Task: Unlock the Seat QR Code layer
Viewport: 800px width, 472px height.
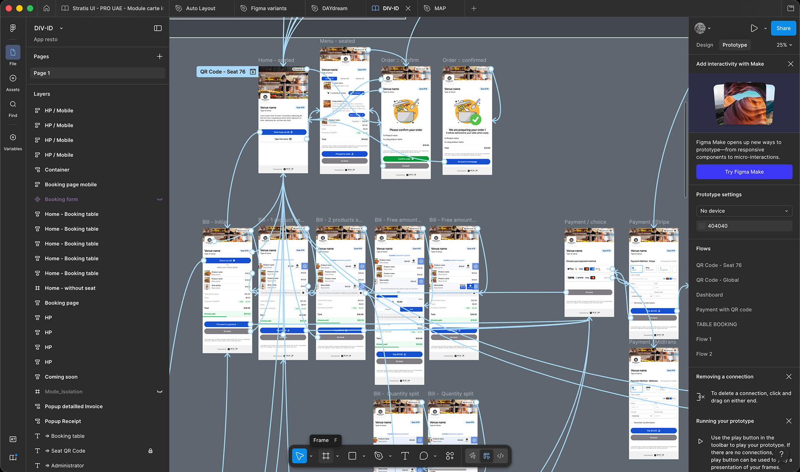Action: tap(150, 451)
